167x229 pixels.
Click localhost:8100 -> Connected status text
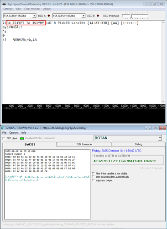(40, 138)
